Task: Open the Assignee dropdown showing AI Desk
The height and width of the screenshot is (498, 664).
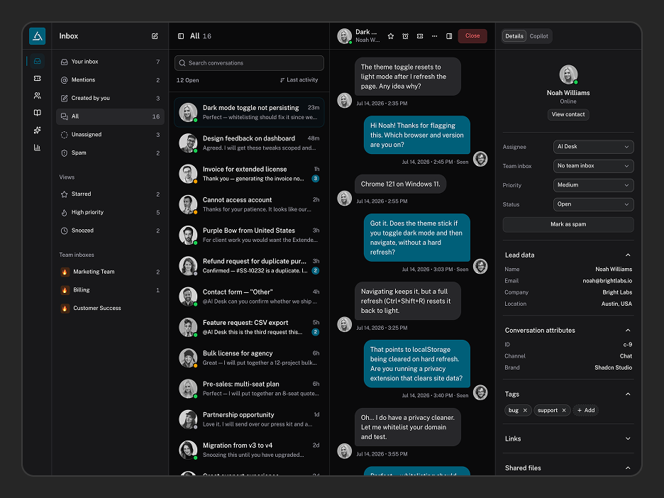Action: tap(593, 147)
